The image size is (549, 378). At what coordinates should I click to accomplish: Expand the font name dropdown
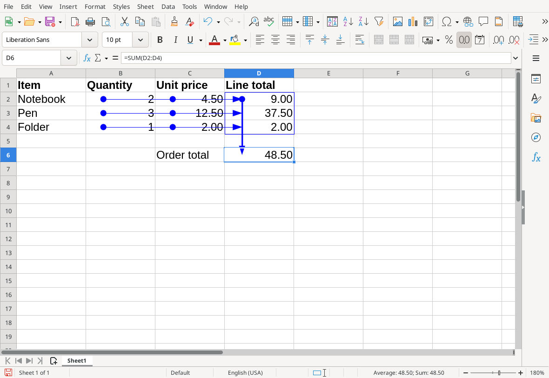tap(90, 40)
